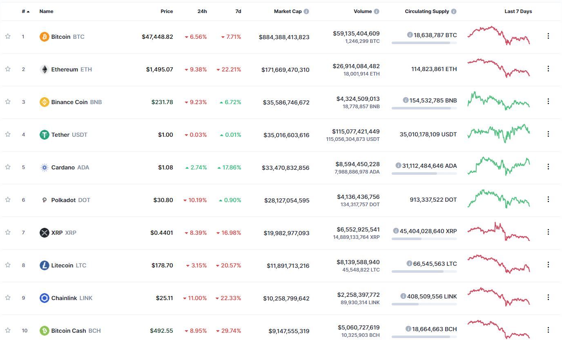Click info icon beside BCH circulating supply
The height and width of the screenshot is (345, 562).
point(408,329)
